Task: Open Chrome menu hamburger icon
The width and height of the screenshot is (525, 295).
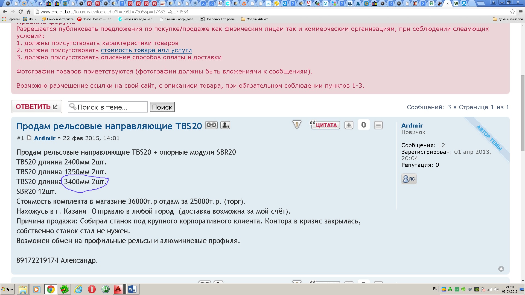Action: 521,12
